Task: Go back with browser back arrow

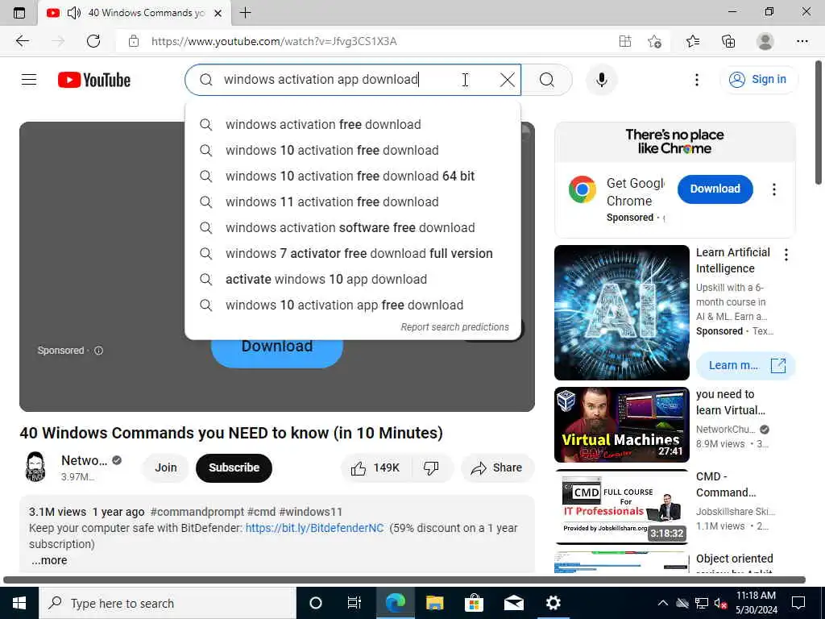Action: point(22,41)
